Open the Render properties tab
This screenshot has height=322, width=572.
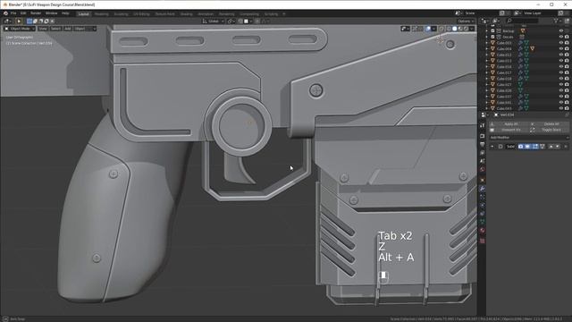[483, 136]
